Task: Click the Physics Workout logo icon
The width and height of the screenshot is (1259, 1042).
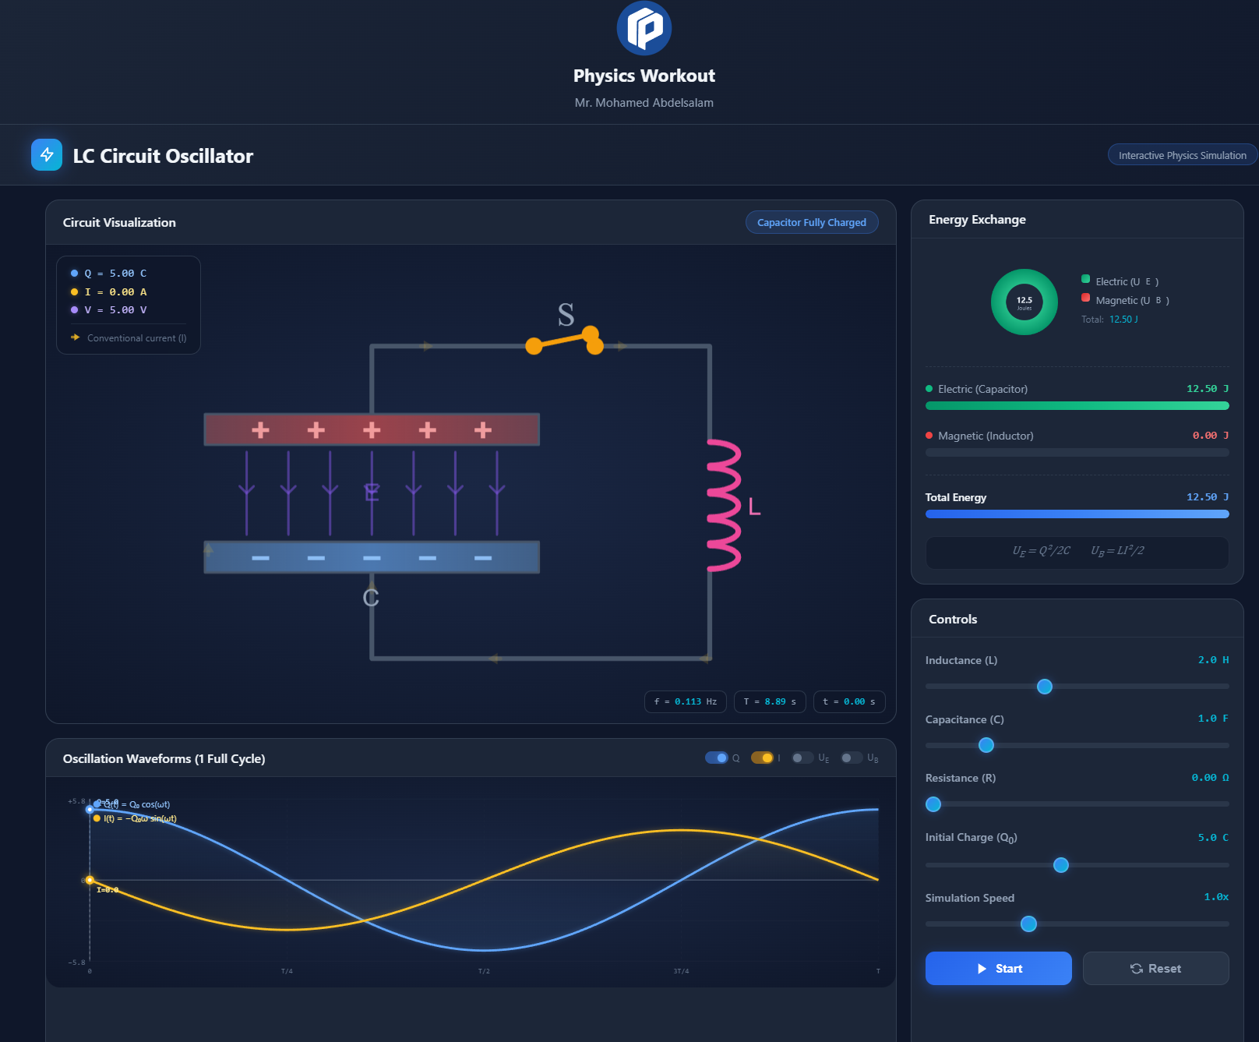Action: [x=644, y=28]
